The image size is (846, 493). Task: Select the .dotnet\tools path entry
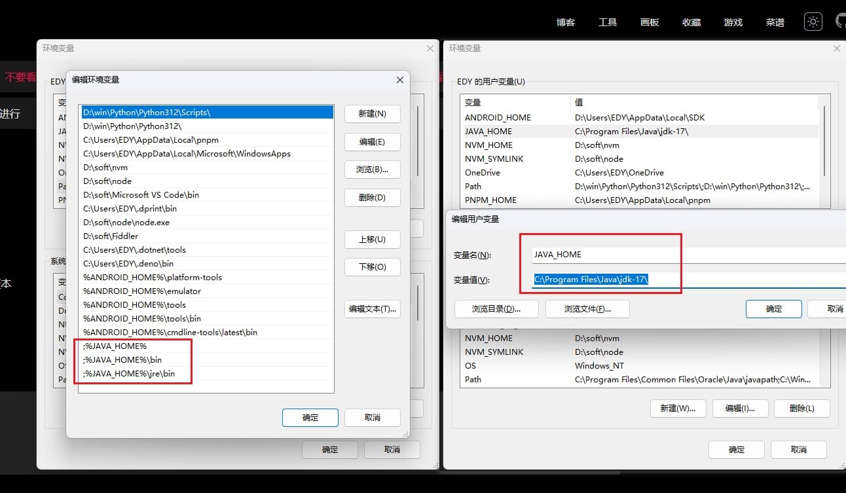click(206, 249)
